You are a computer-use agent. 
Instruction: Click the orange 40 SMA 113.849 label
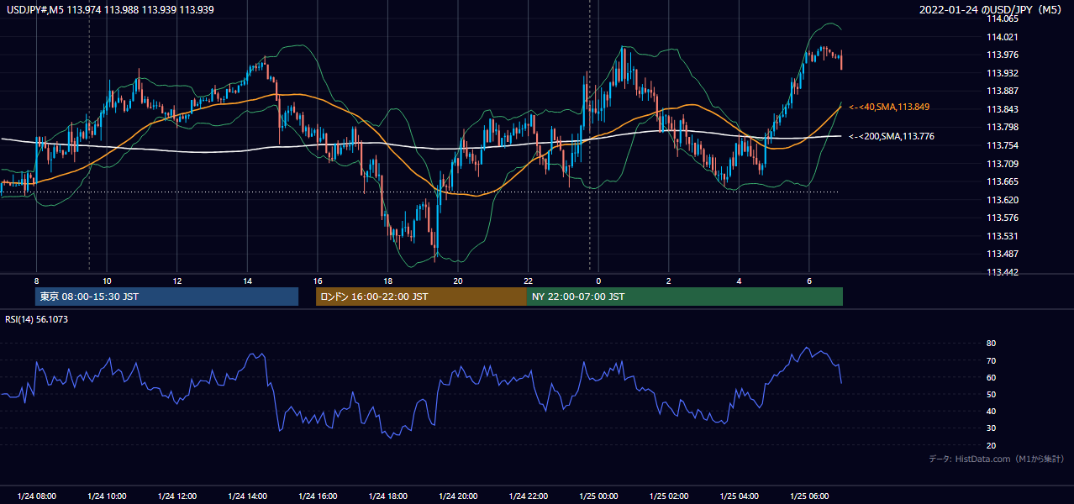click(x=889, y=107)
